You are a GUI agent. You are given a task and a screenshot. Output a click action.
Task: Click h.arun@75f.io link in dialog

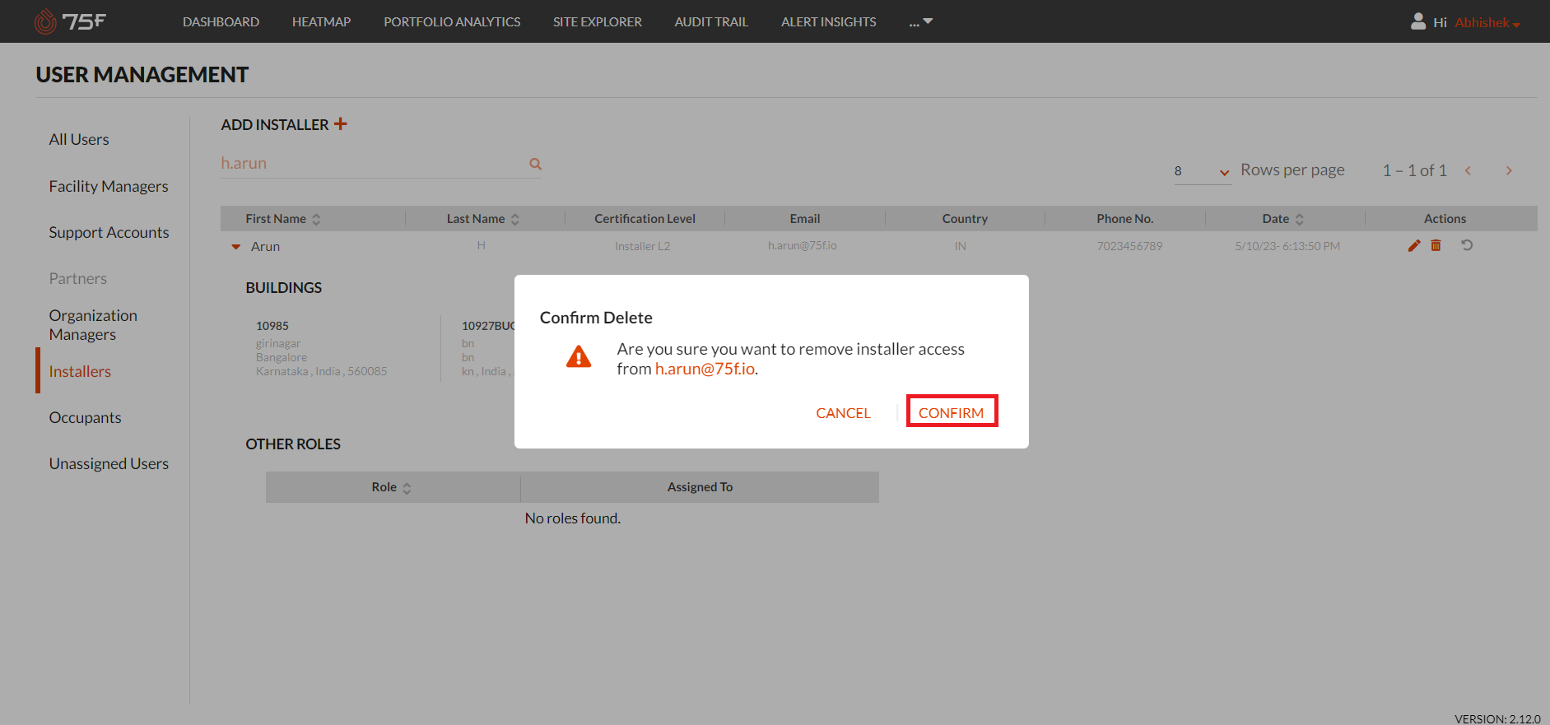[x=705, y=369]
